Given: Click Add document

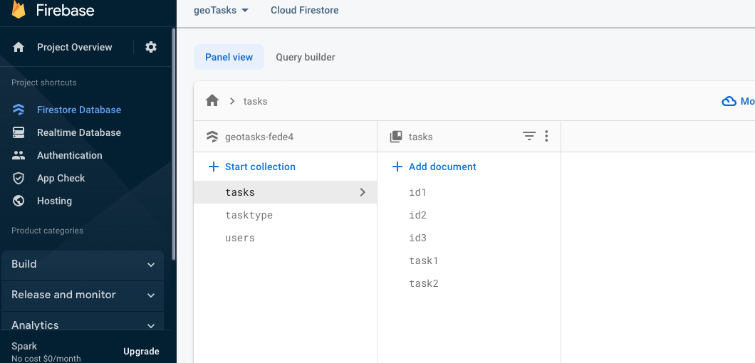Looking at the screenshot, I should [x=434, y=167].
